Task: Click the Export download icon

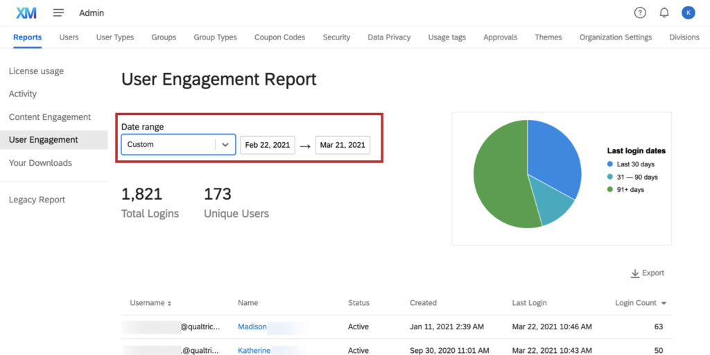Action: tap(634, 273)
